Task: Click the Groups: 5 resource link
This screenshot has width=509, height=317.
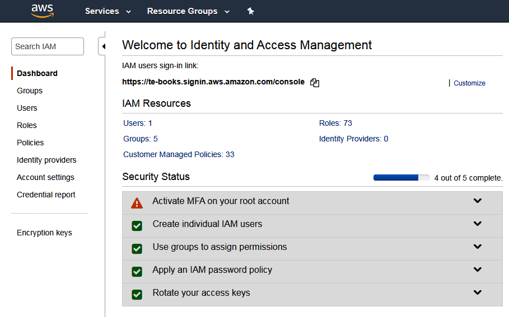Action: tap(140, 139)
